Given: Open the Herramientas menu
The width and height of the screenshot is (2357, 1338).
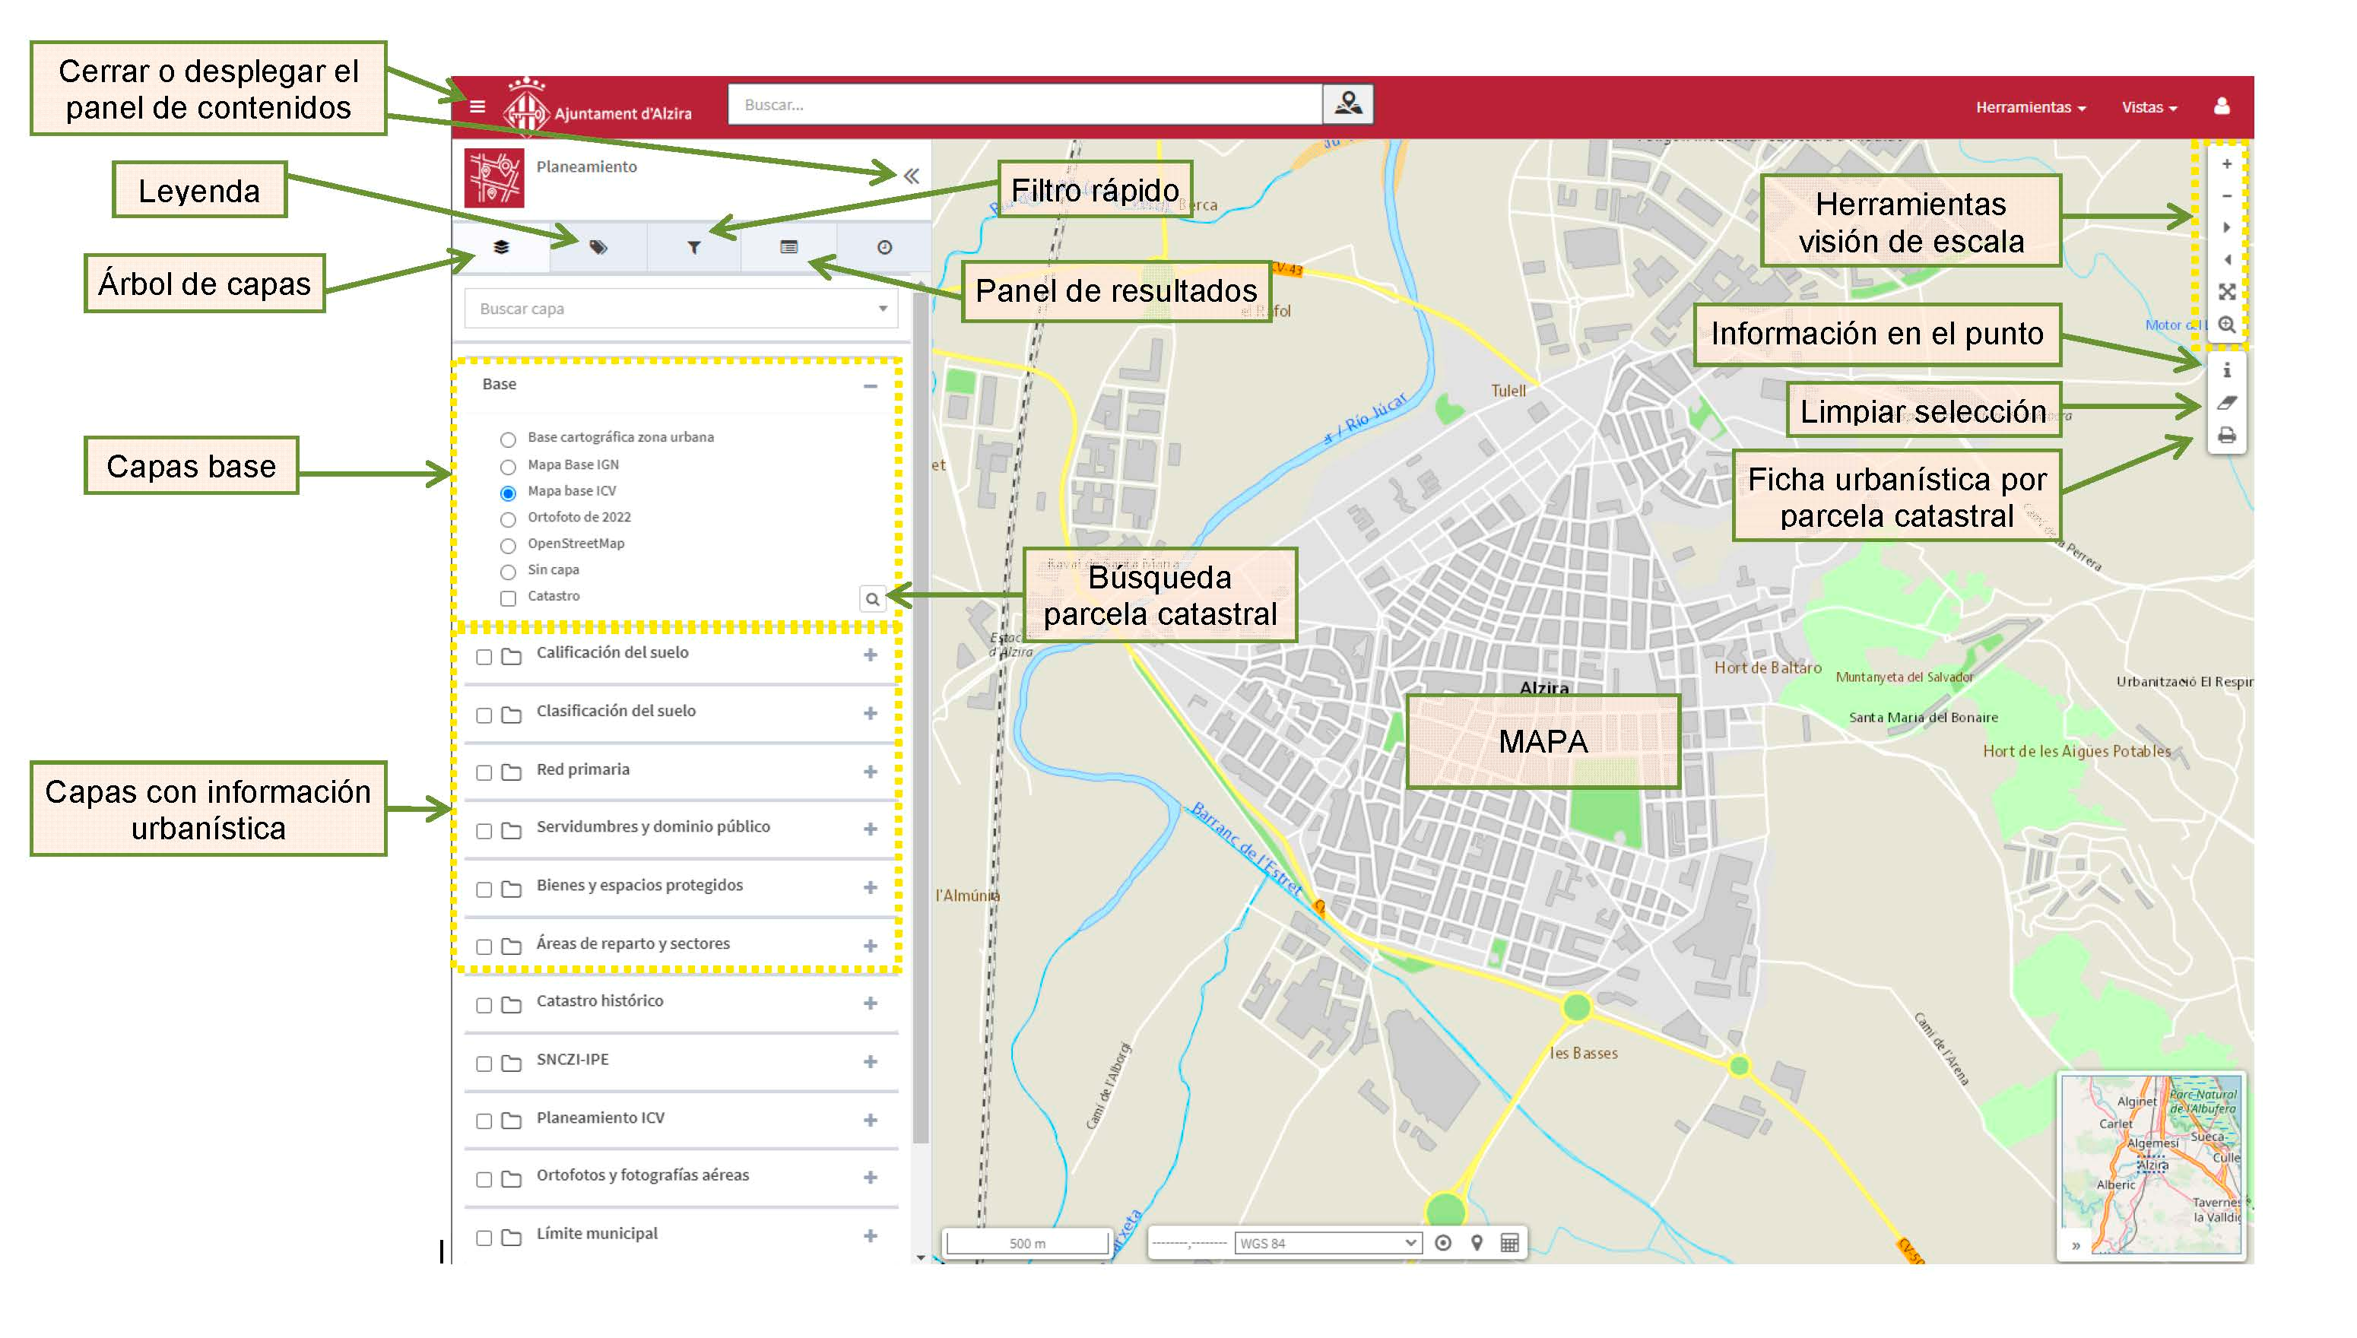Looking at the screenshot, I should 2030,107.
